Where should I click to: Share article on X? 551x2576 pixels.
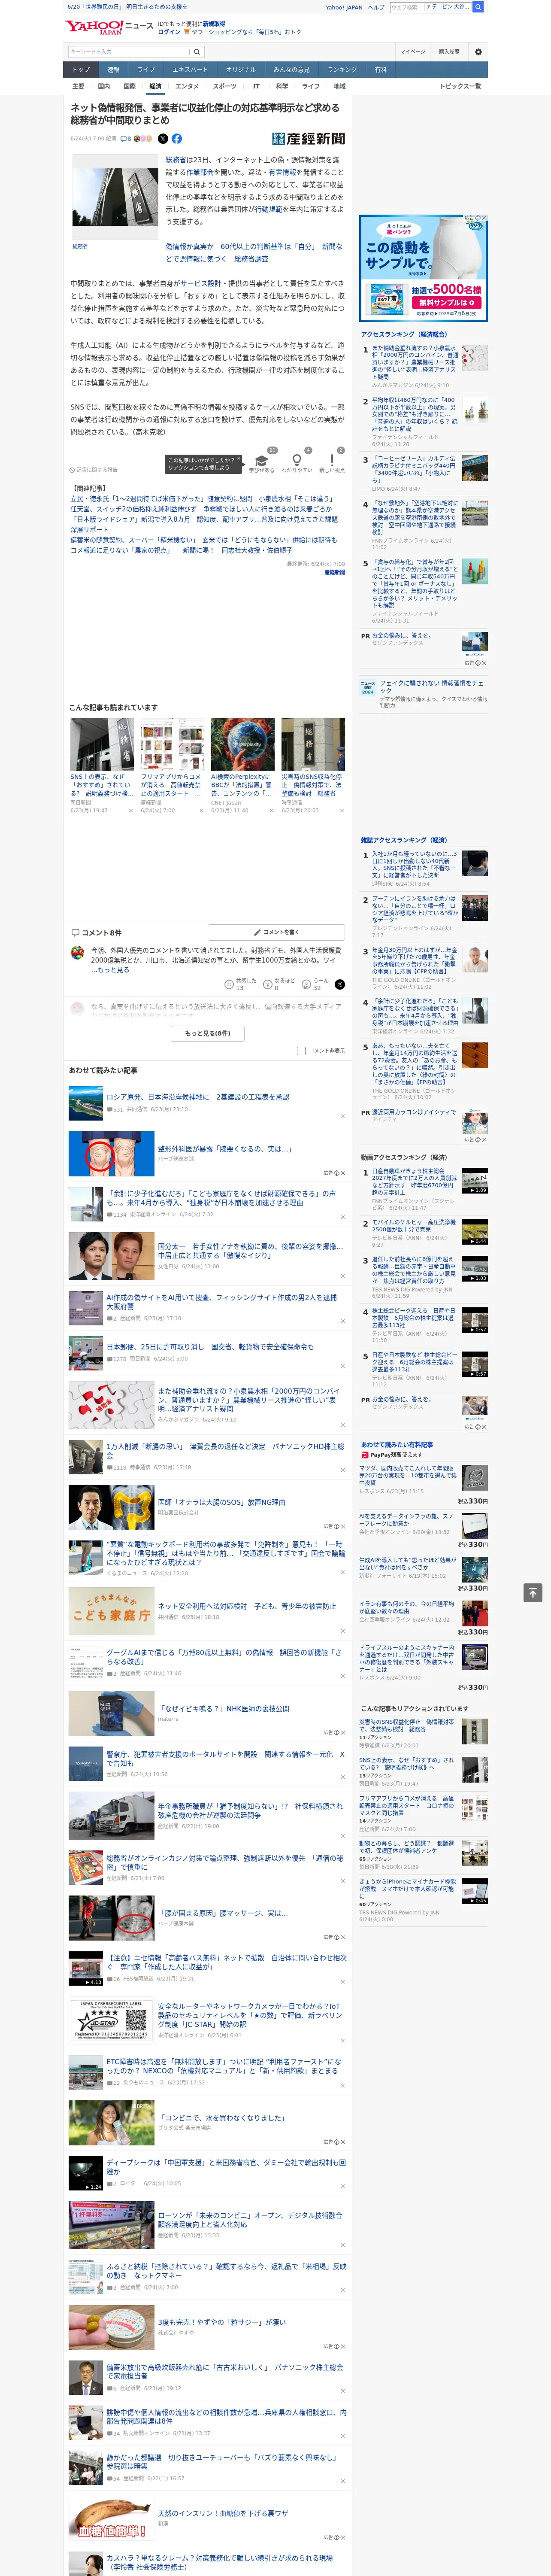163,139
